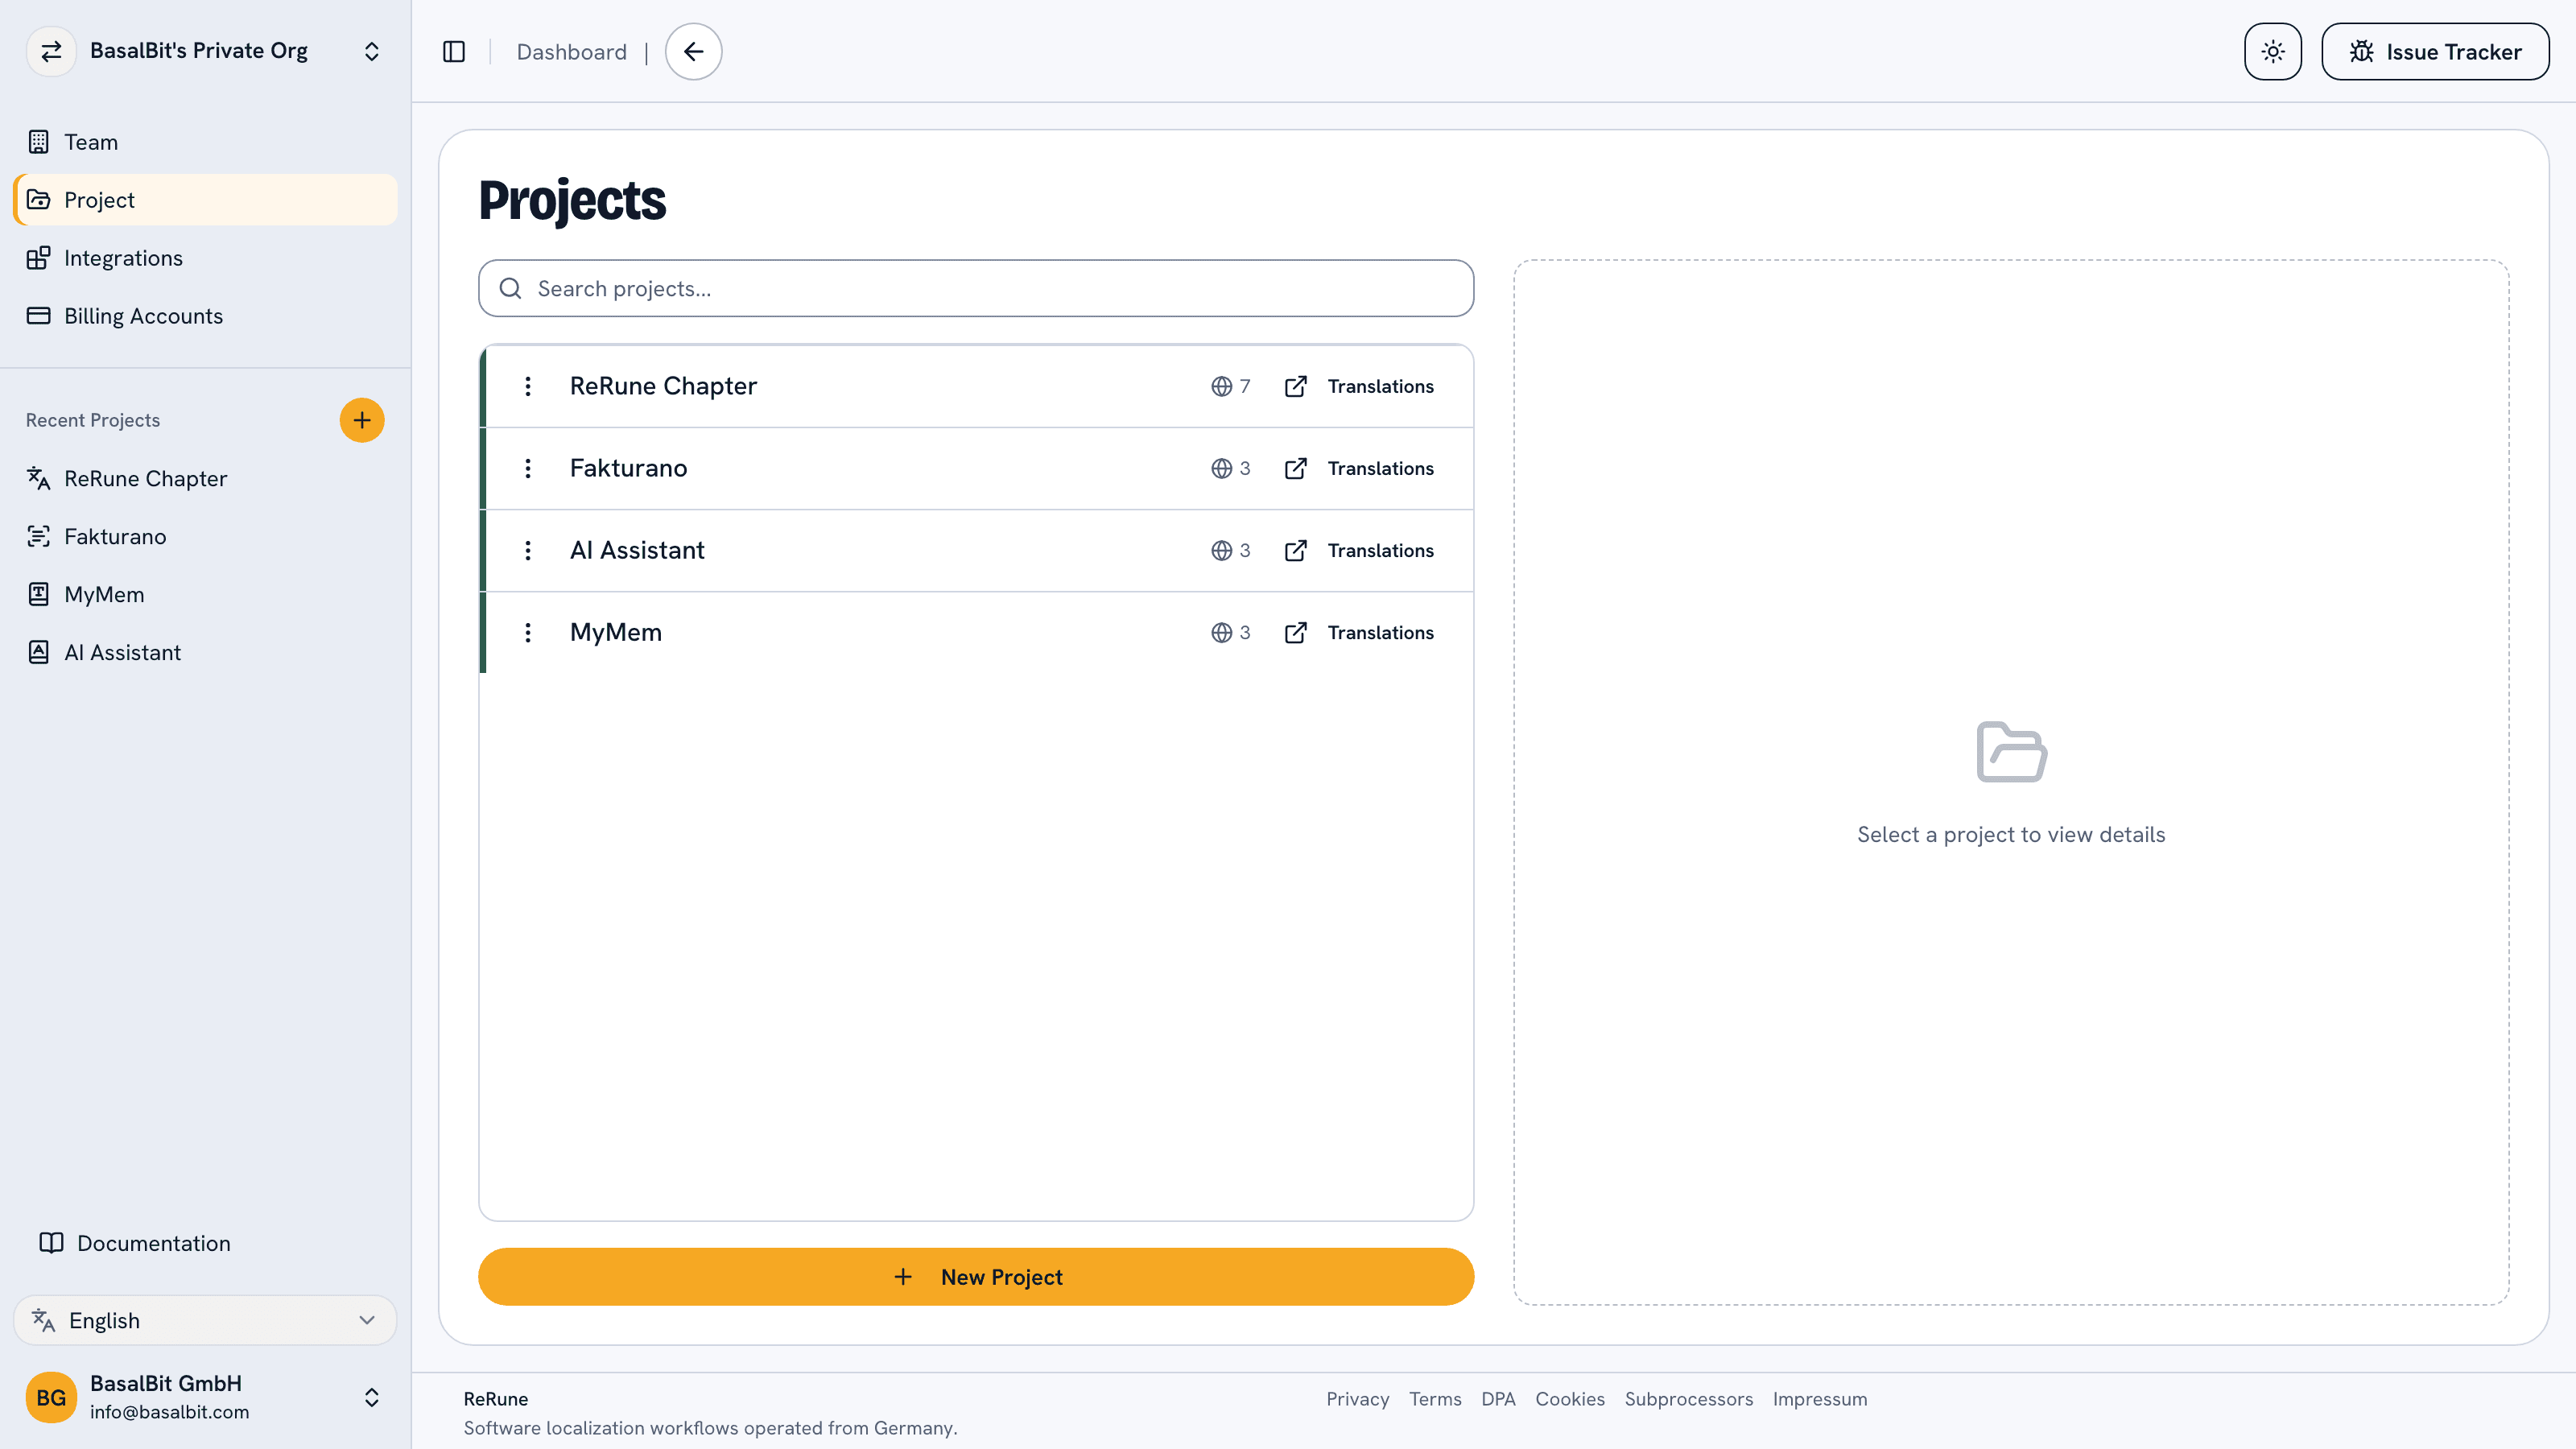This screenshot has width=2576, height=1449.
Task: Open the Team page
Action: (x=205, y=142)
